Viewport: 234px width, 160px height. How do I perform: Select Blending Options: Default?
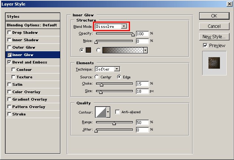coord(32,25)
